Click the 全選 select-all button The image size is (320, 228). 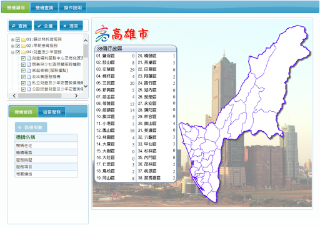click(46, 26)
